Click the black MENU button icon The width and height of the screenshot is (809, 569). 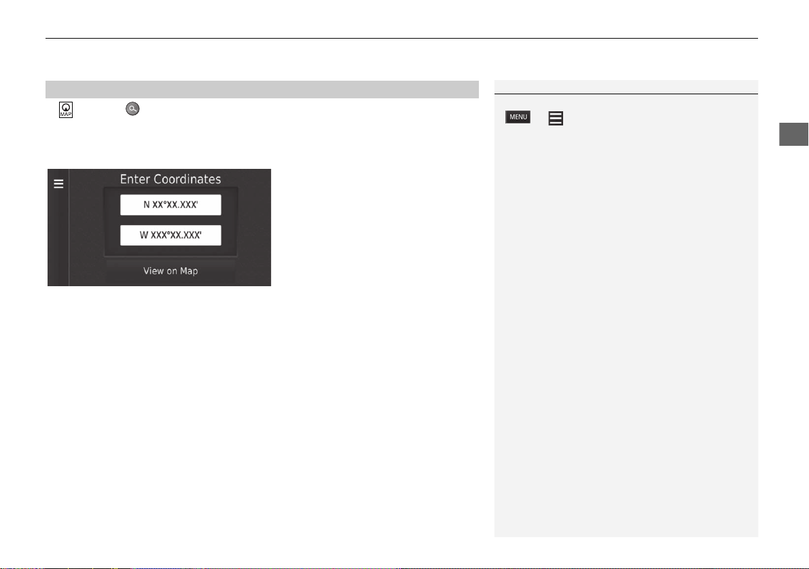click(x=518, y=117)
